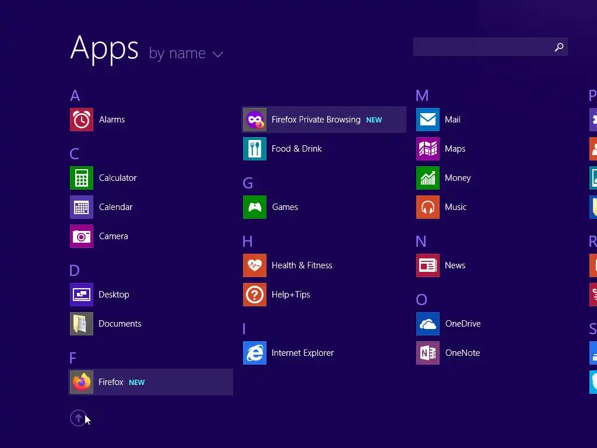The image size is (597, 448).
Task: Open the Food & Drink fork icon
Action: pos(255,149)
